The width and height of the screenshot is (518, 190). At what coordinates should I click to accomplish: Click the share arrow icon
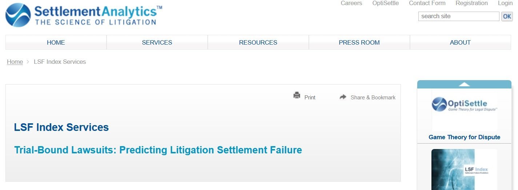coord(343,97)
